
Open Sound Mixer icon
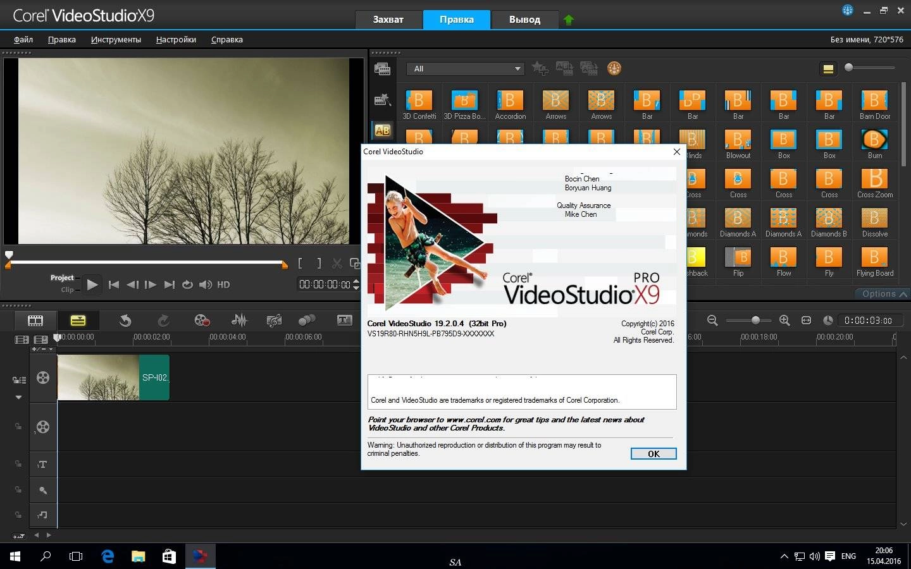pos(239,321)
